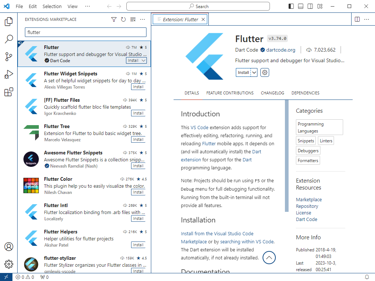Open the Explorer view in activity bar
Viewport: 375px width, 281px height.
point(9,22)
